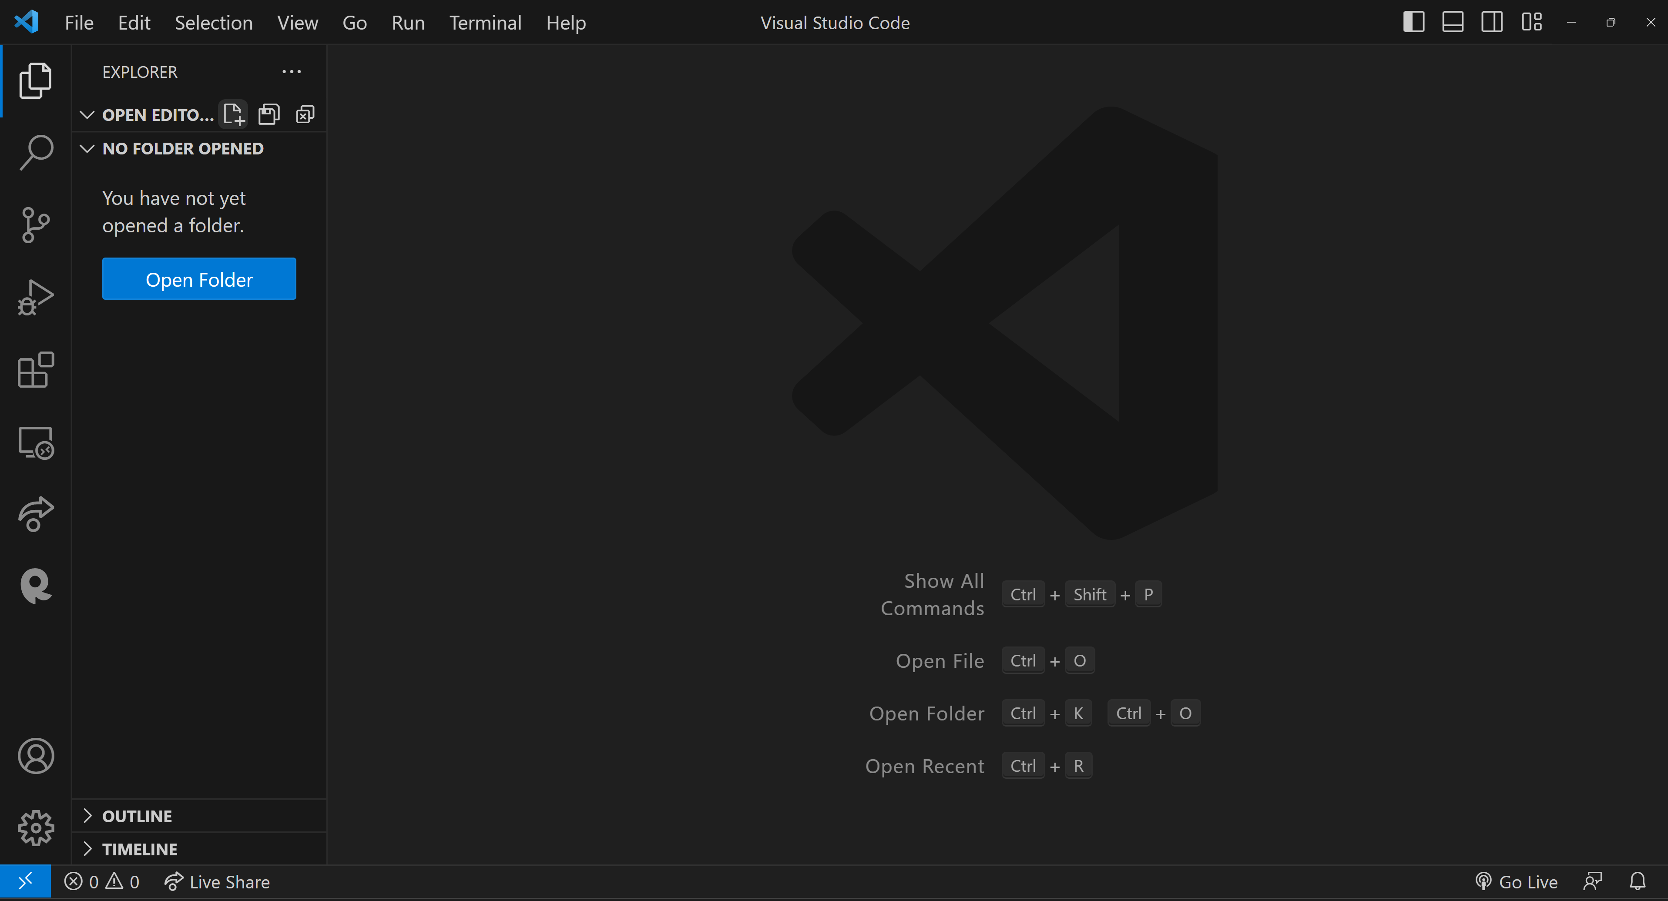Open Explorer Views and More Actions ellipsis
Screen dimensions: 1668x901
[x=292, y=72]
